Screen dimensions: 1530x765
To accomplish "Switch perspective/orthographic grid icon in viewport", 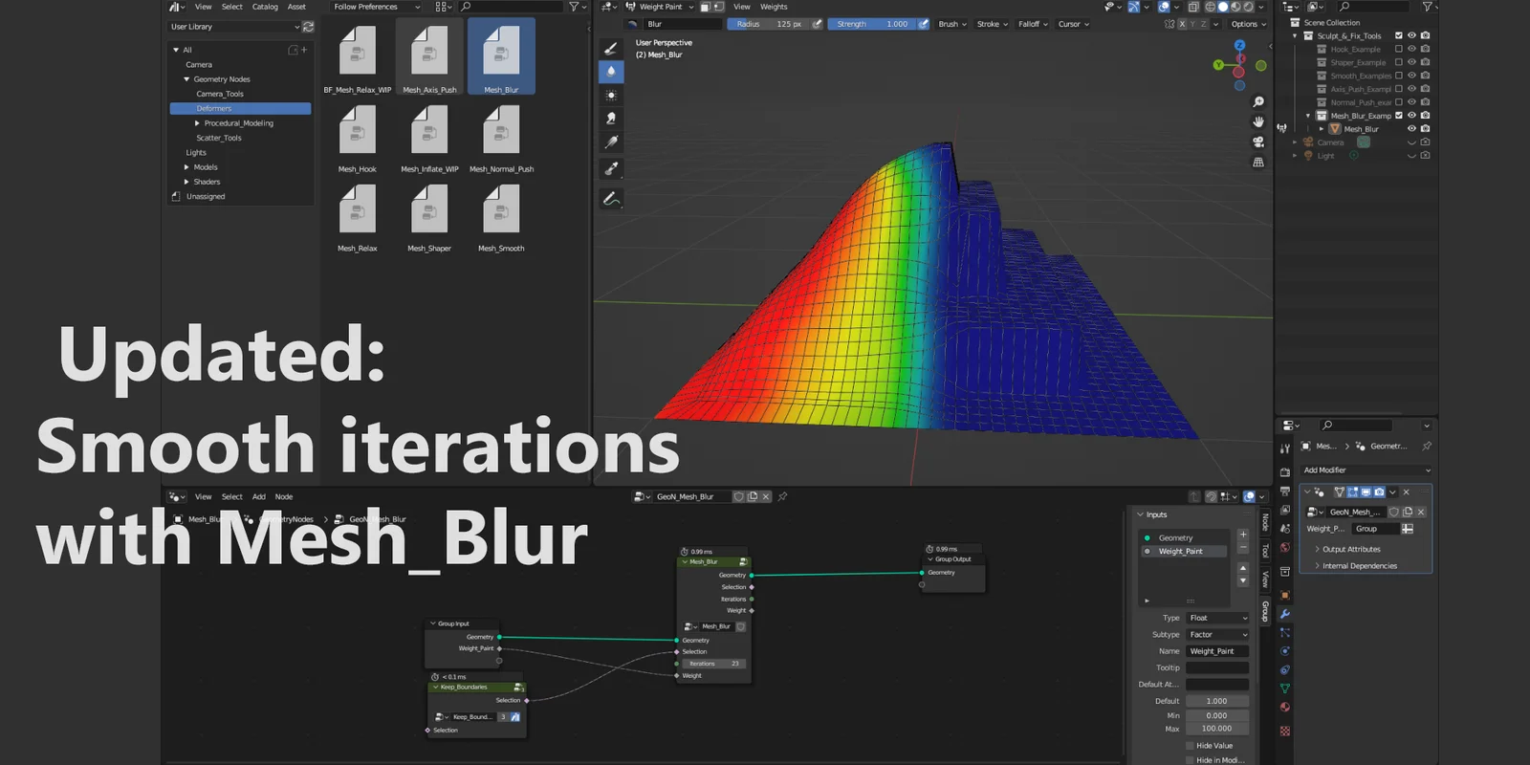I will click(x=1258, y=163).
